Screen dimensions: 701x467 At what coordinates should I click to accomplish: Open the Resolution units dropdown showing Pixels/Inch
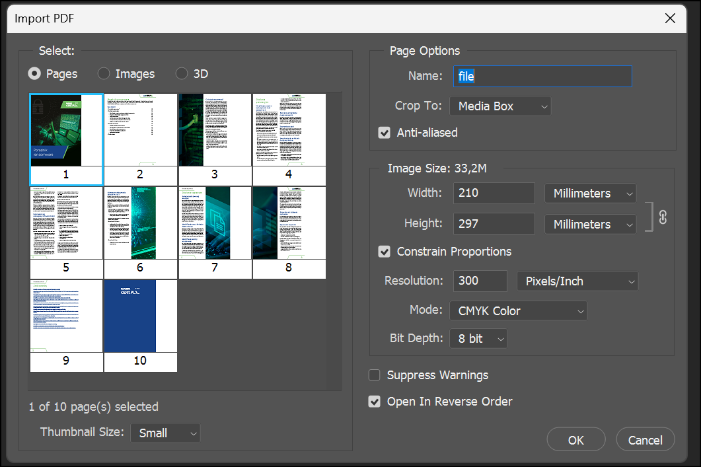tap(577, 281)
